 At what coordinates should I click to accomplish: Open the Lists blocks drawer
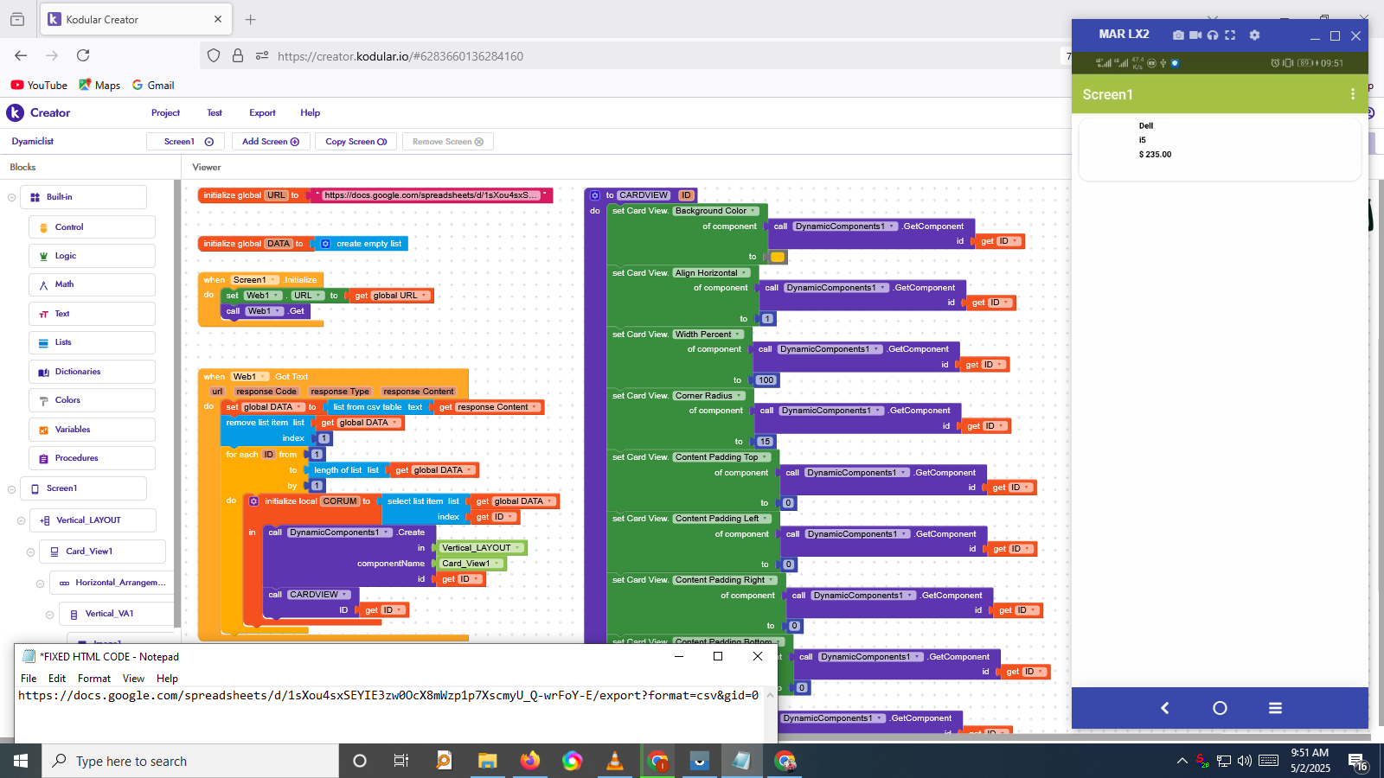pyautogui.click(x=92, y=342)
